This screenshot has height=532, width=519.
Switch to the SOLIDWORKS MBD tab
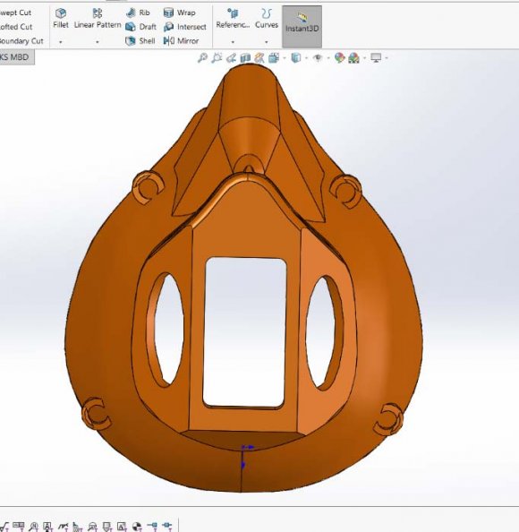tap(15, 57)
